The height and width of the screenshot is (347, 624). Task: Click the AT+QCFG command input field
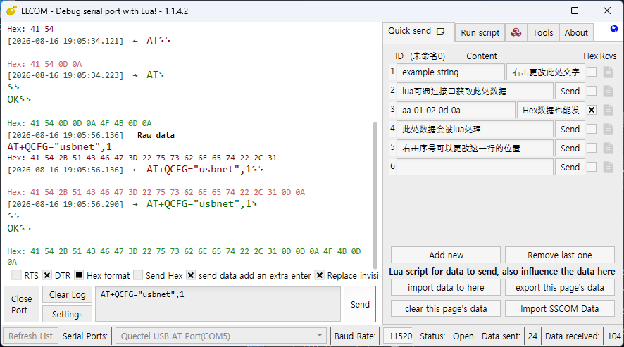(218, 304)
